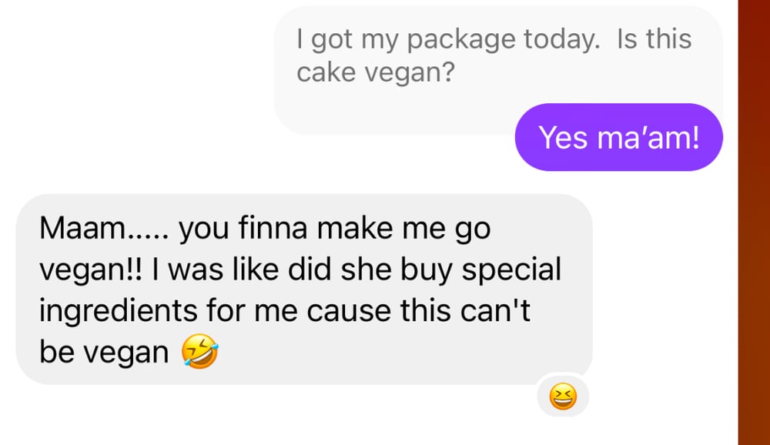Click the brown strip on the right edge
This screenshot has width=770, height=445.
tap(754, 222)
